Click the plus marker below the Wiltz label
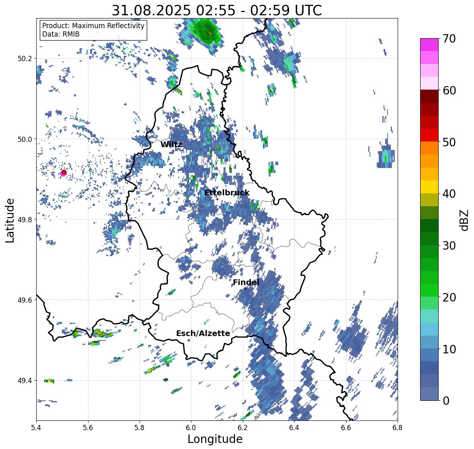This screenshot has width=474, height=449. pos(173,151)
